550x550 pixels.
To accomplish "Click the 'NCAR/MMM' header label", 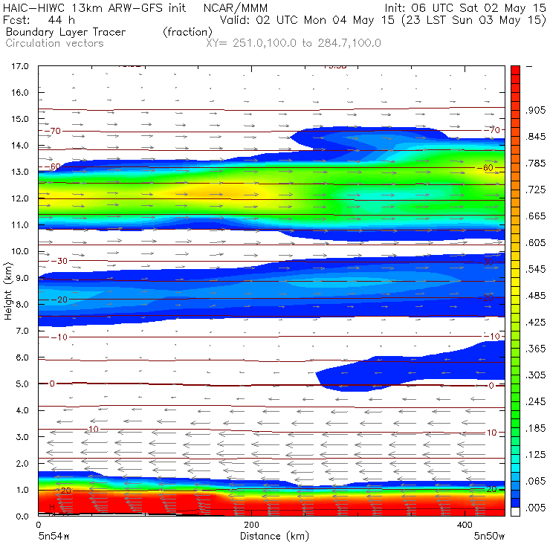I will [x=236, y=7].
